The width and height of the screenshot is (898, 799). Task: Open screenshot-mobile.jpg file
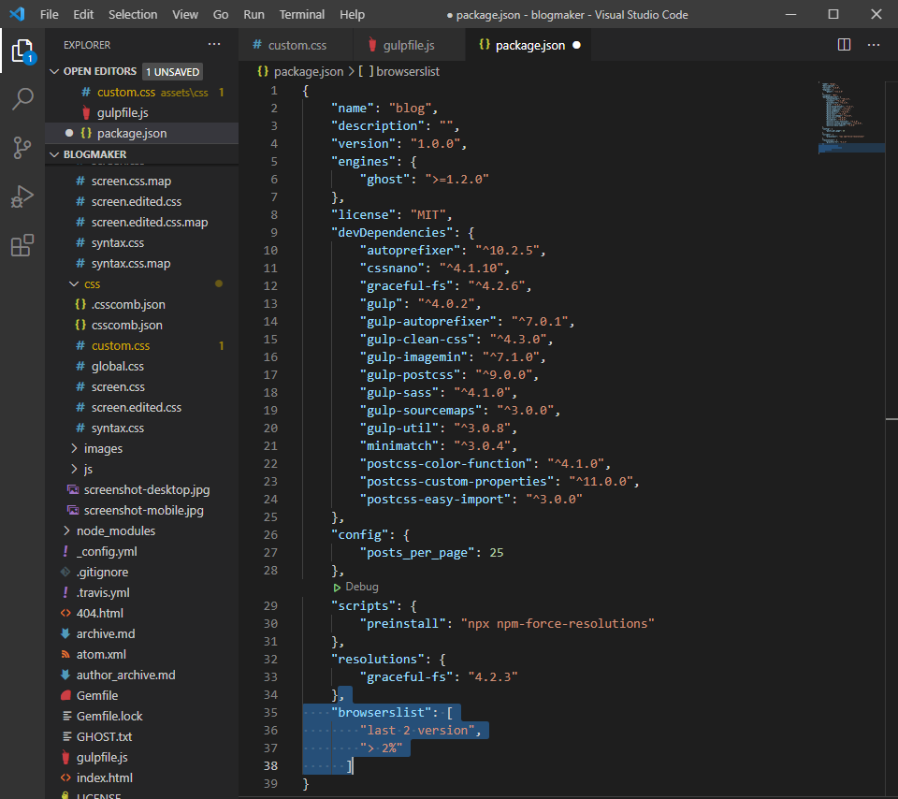tap(142, 510)
